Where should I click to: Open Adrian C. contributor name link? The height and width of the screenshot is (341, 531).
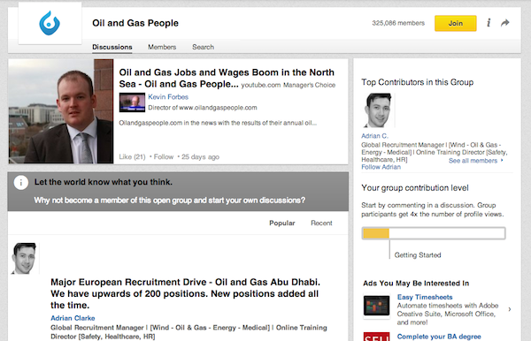point(374,136)
